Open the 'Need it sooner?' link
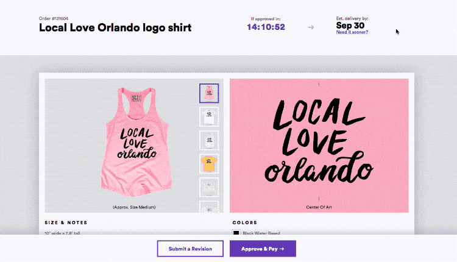Screen dimensions: 457x262 352,32
